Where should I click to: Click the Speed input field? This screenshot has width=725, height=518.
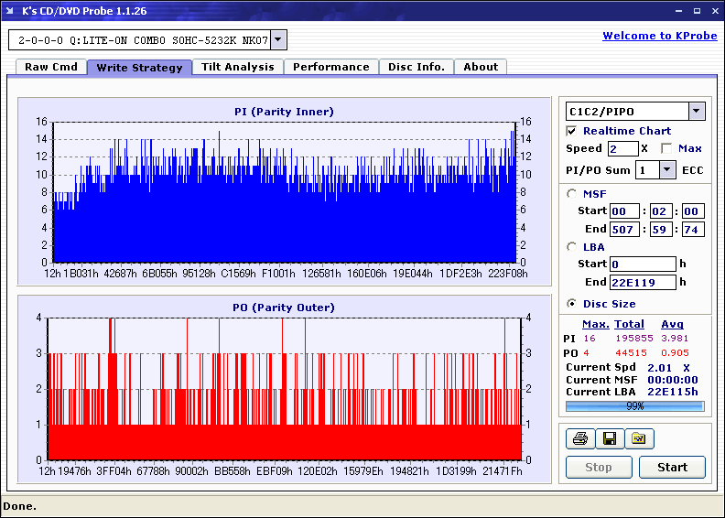pos(622,148)
